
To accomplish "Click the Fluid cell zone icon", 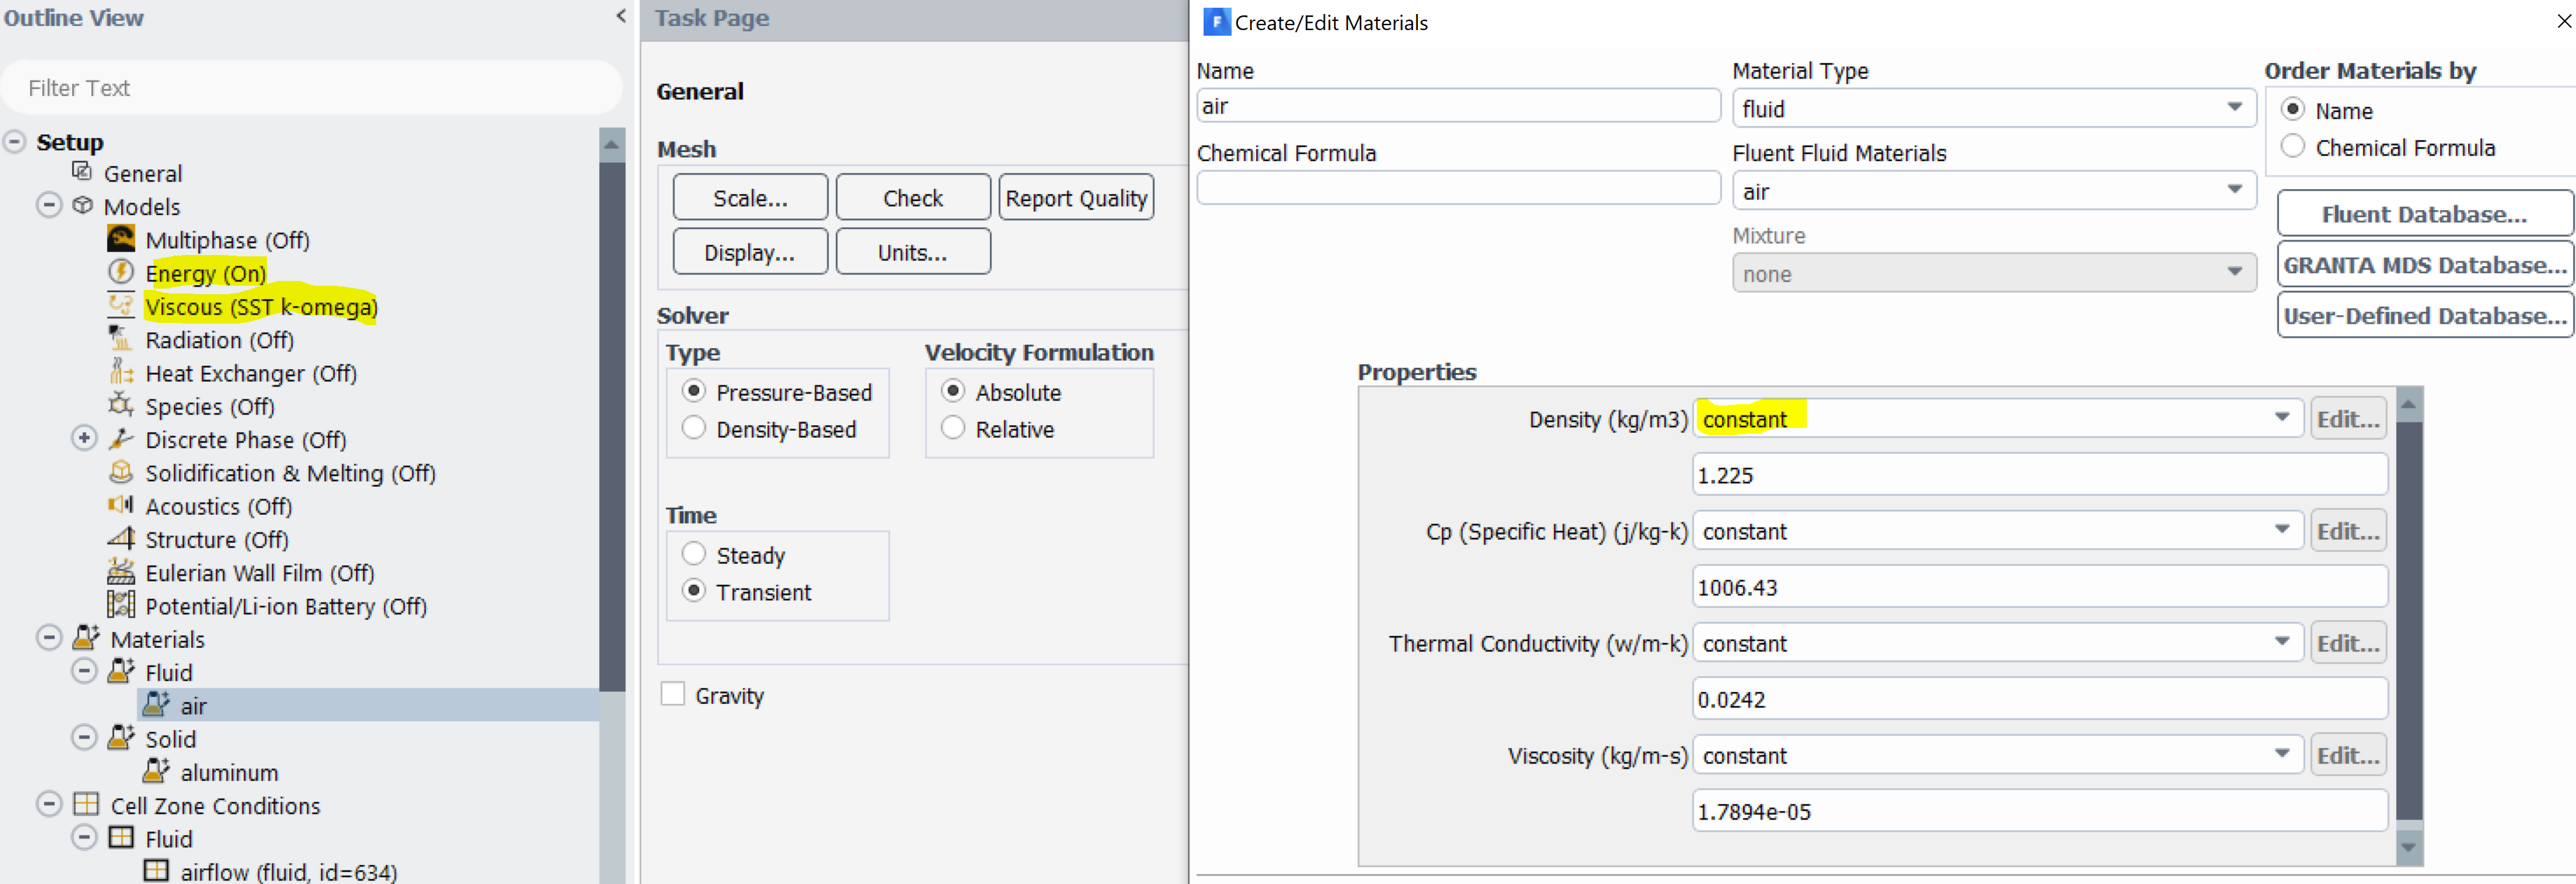I will [121, 837].
